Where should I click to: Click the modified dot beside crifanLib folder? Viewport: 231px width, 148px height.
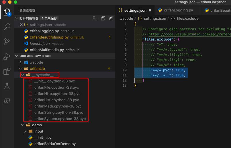click(x=109, y=68)
